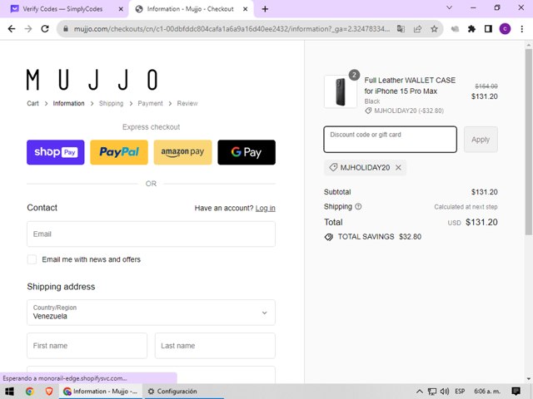Click the wallet case product thumbnail

click(x=341, y=91)
